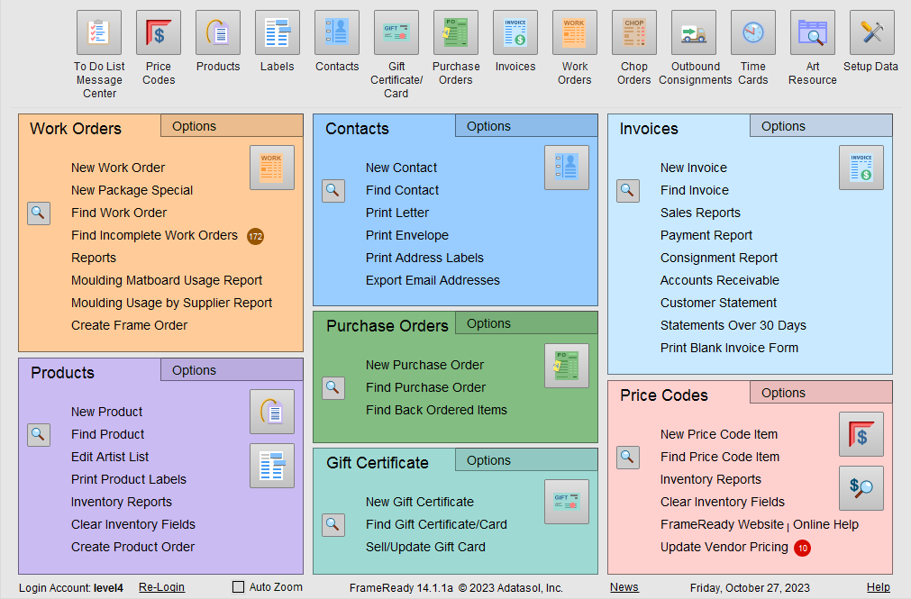Select Find Incomplete Work Orders
This screenshot has height=599, width=911.
(x=154, y=235)
